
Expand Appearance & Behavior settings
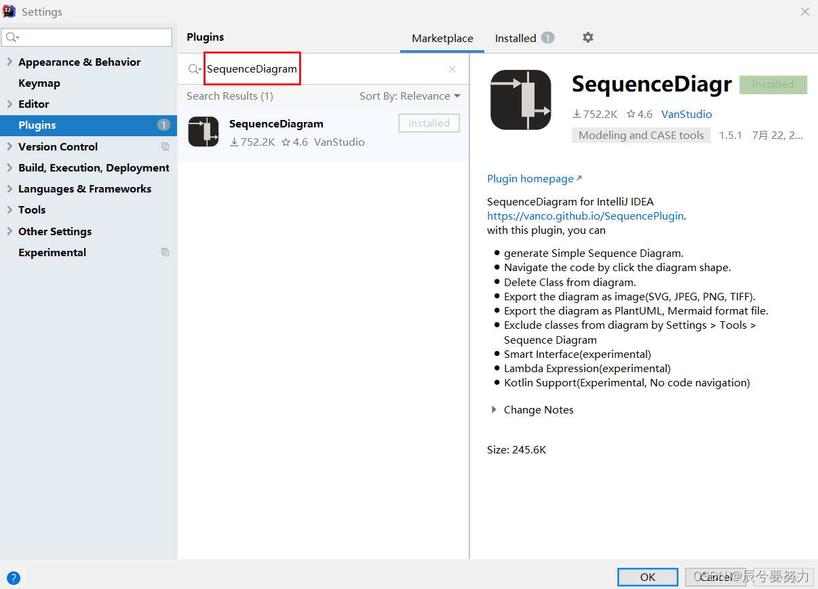pos(9,62)
